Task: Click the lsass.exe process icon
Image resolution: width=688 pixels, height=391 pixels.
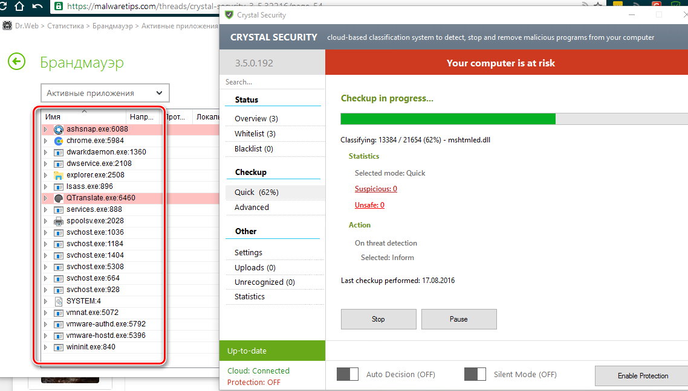Action: pos(59,187)
